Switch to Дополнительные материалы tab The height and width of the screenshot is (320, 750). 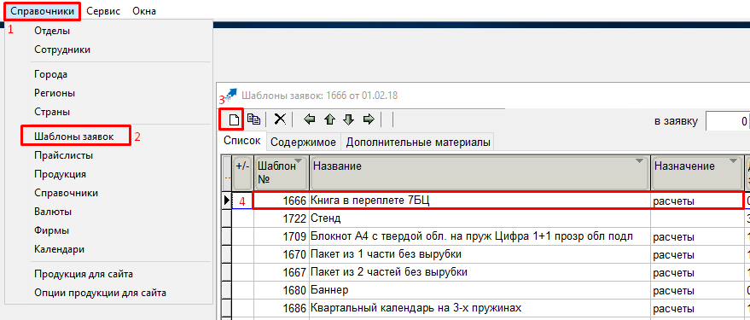click(x=418, y=142)
